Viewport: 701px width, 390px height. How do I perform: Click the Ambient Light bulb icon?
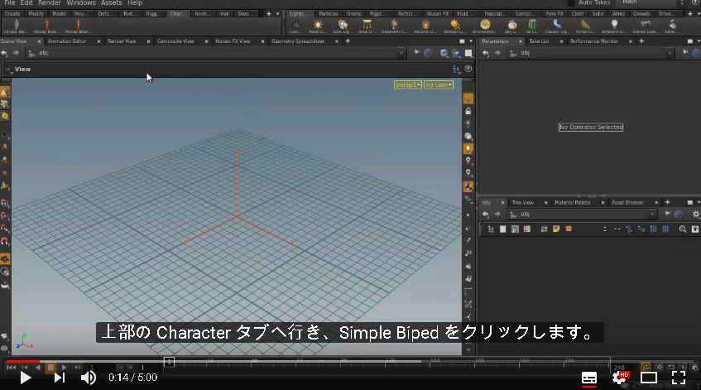pyautogui.click(x=614, y=26)
